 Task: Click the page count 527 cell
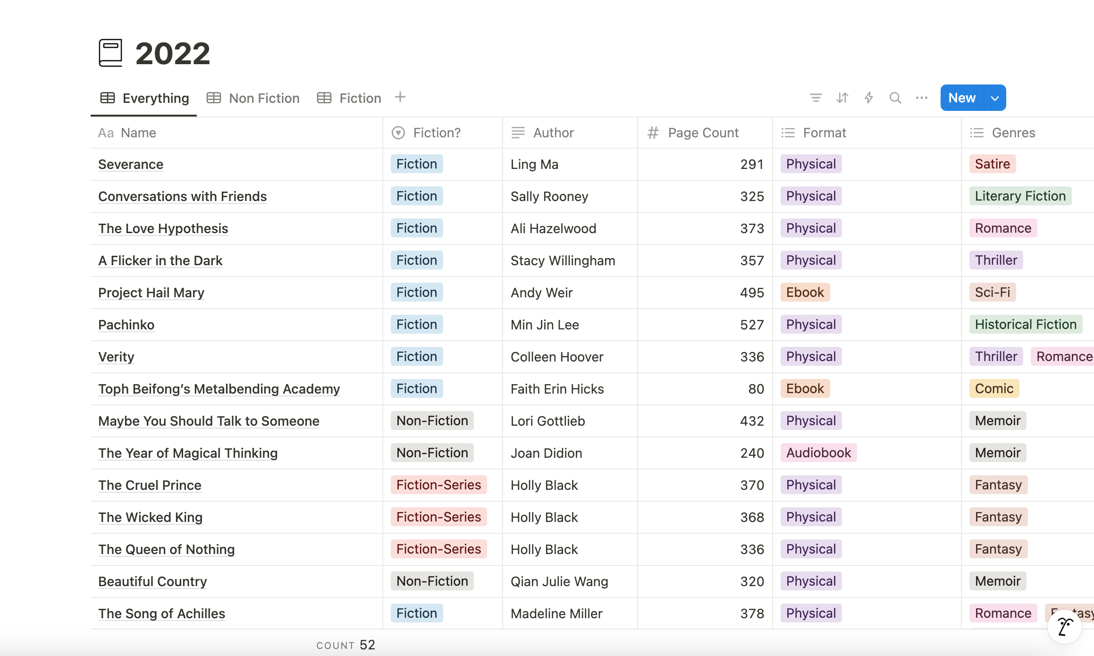click(x=705, y=325)
